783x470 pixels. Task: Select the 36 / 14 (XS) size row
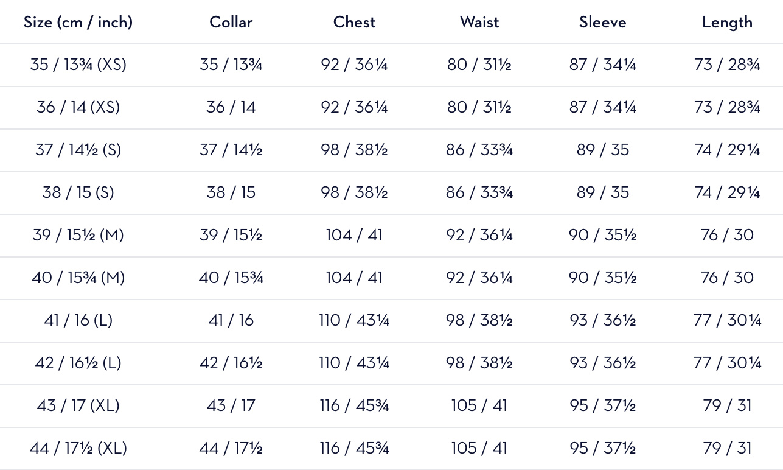click(x=78, y=107)
